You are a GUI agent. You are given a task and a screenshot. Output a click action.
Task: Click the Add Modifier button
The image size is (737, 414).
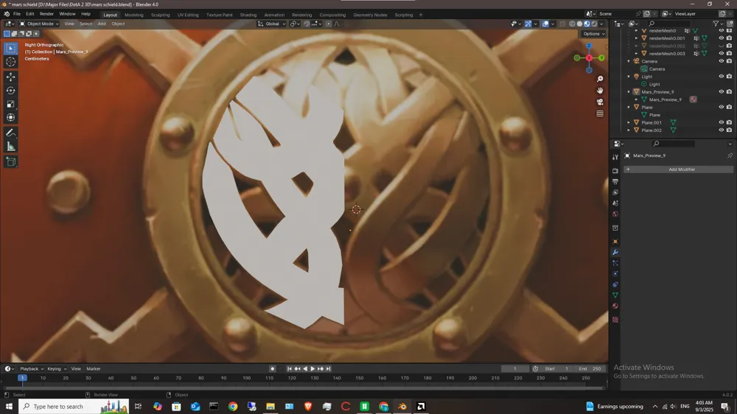coord(678,169)
